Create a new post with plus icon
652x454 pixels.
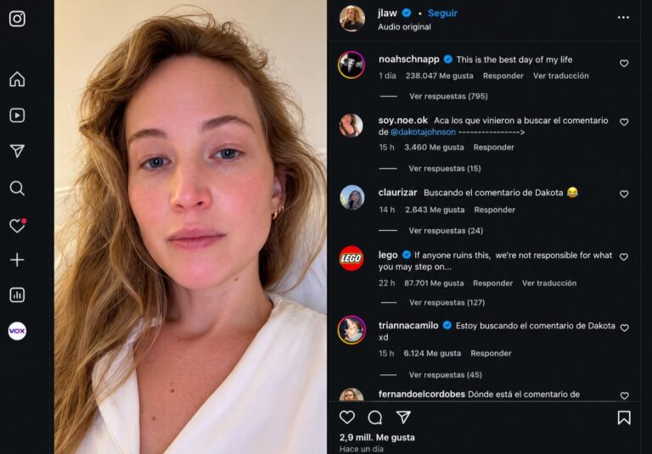pos(17,260)
